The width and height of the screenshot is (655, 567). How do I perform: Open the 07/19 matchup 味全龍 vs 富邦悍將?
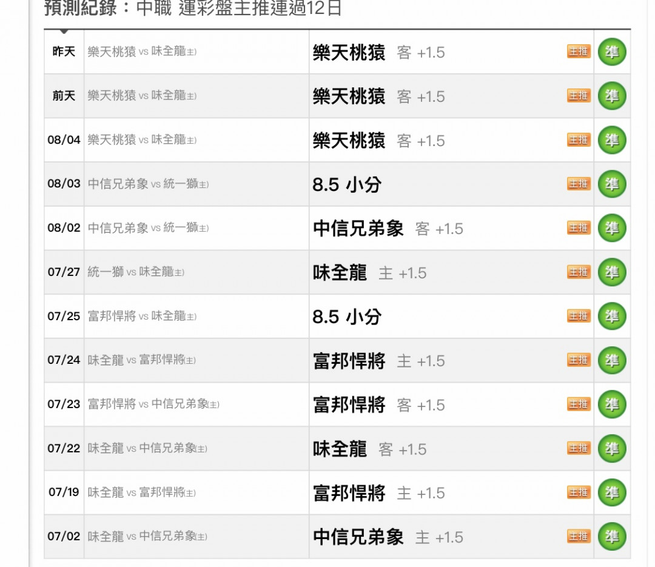(x=141, y=492)
